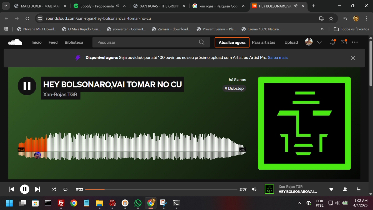373x210 pixels.
Task: Open the Saiba mais link
Action: tap(278, 57)
